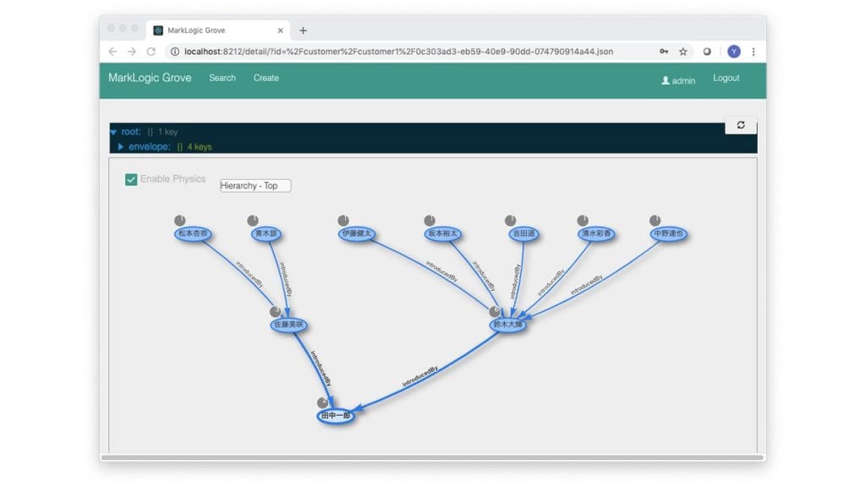Open the Hierarchy - Top layout dropdown
The width and height of the screenshot is (866, 487).
click(255, 186)
